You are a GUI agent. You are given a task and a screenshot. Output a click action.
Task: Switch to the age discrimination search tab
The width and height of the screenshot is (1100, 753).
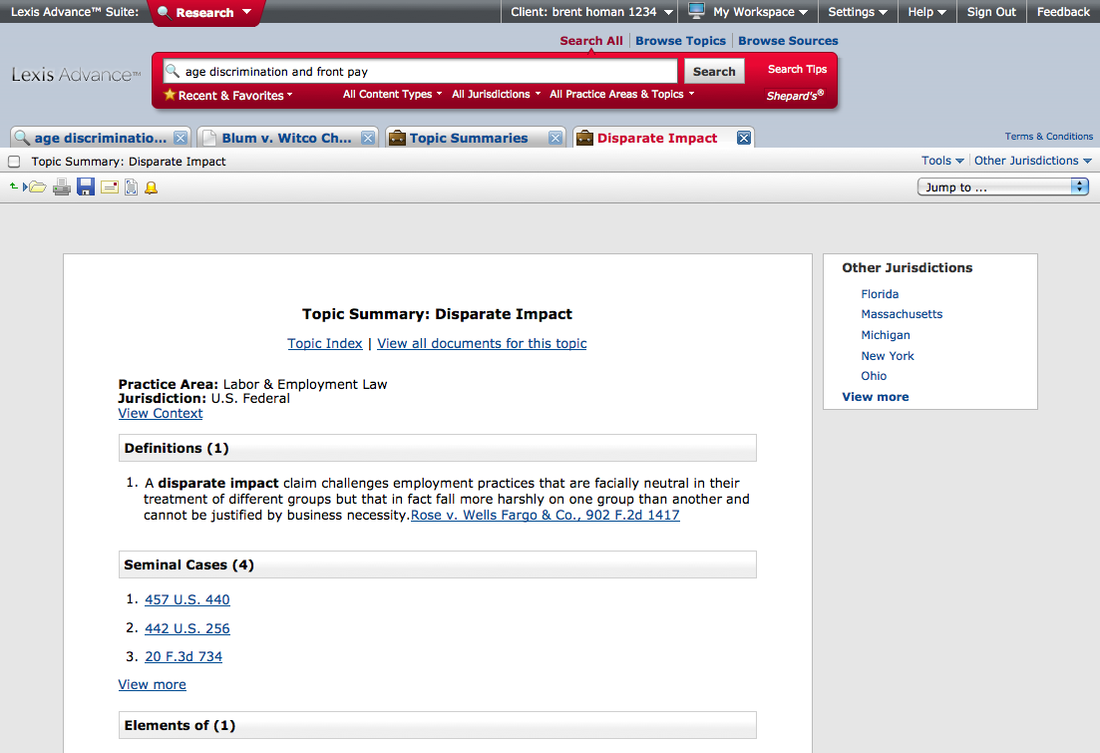click(x=101, y=139)
